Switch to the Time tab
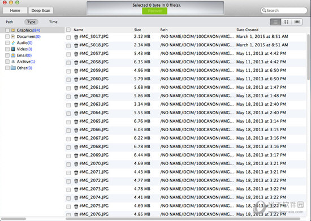Image resolution: width=311 pixels, height=221 pixels. click(x=53, y=22)
